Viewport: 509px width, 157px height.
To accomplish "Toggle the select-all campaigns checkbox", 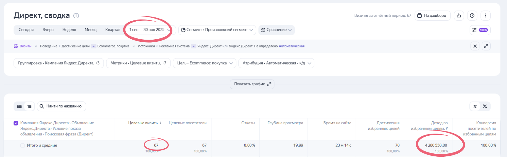I will [16, 123].
